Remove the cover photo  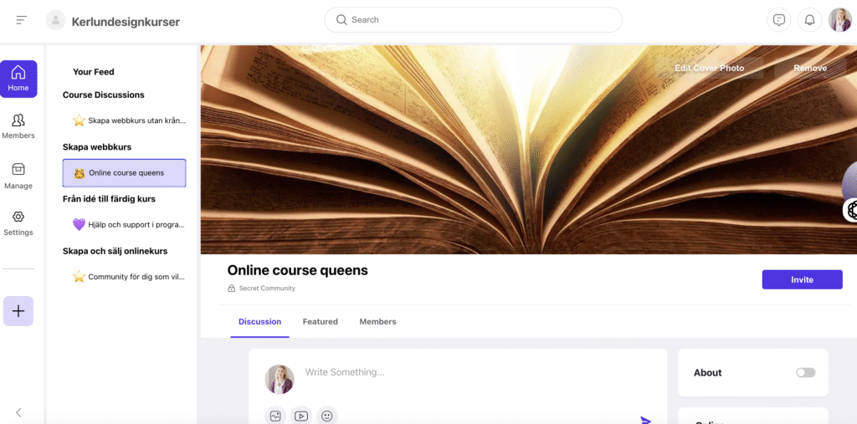tap(810, 69)
